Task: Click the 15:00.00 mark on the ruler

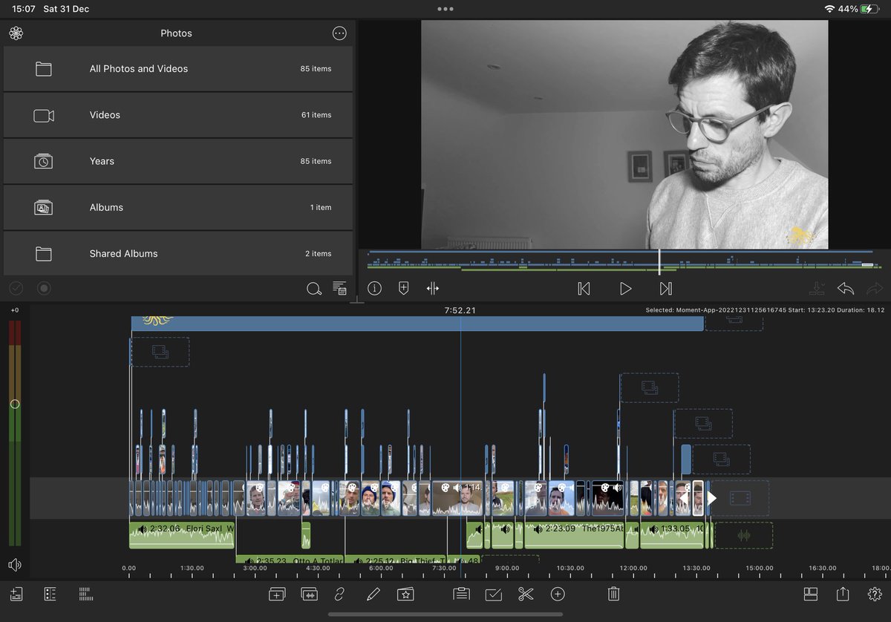Action: (760, 568)
